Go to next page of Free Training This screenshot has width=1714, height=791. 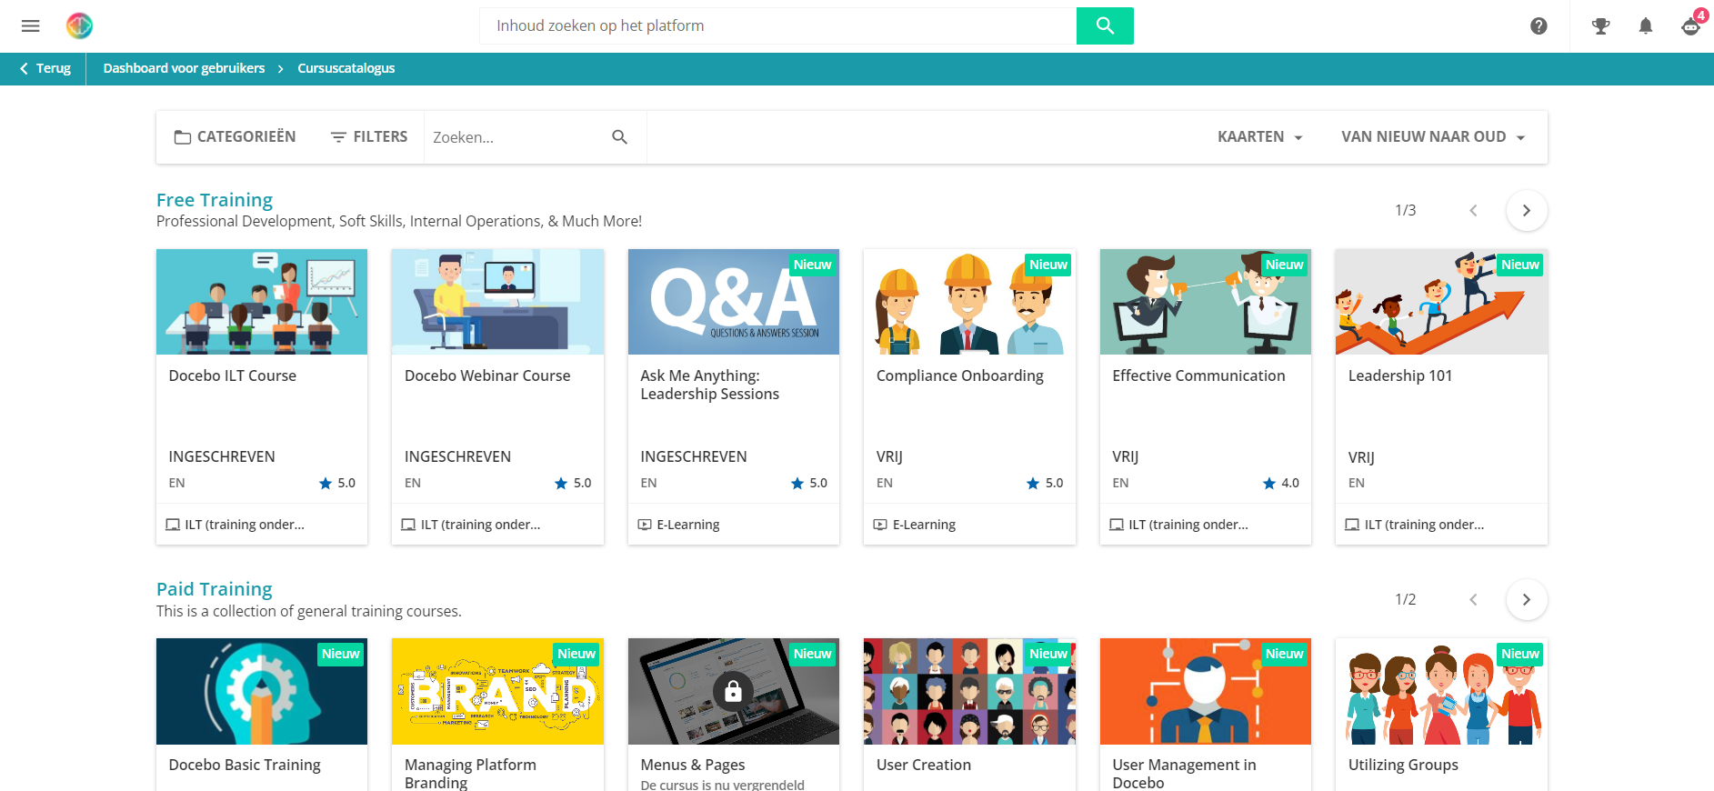point(1527,210)
